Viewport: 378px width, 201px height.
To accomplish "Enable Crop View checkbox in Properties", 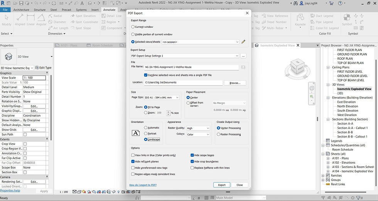I will [x=25, y=144].
